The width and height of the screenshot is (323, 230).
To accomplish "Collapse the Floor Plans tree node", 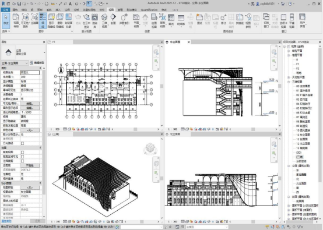I will click(289, 55).
